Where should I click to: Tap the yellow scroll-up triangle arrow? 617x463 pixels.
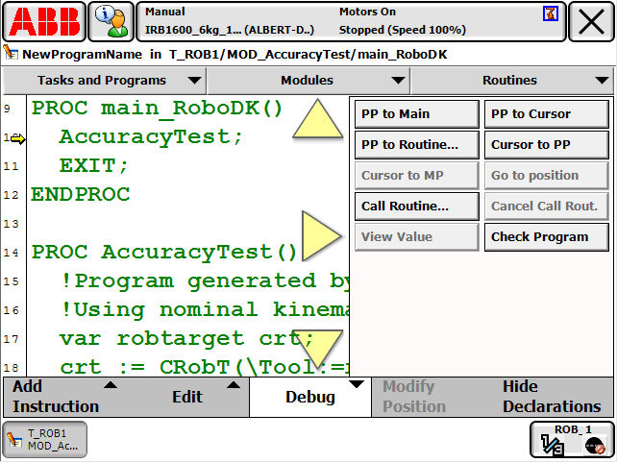[317, 118]
